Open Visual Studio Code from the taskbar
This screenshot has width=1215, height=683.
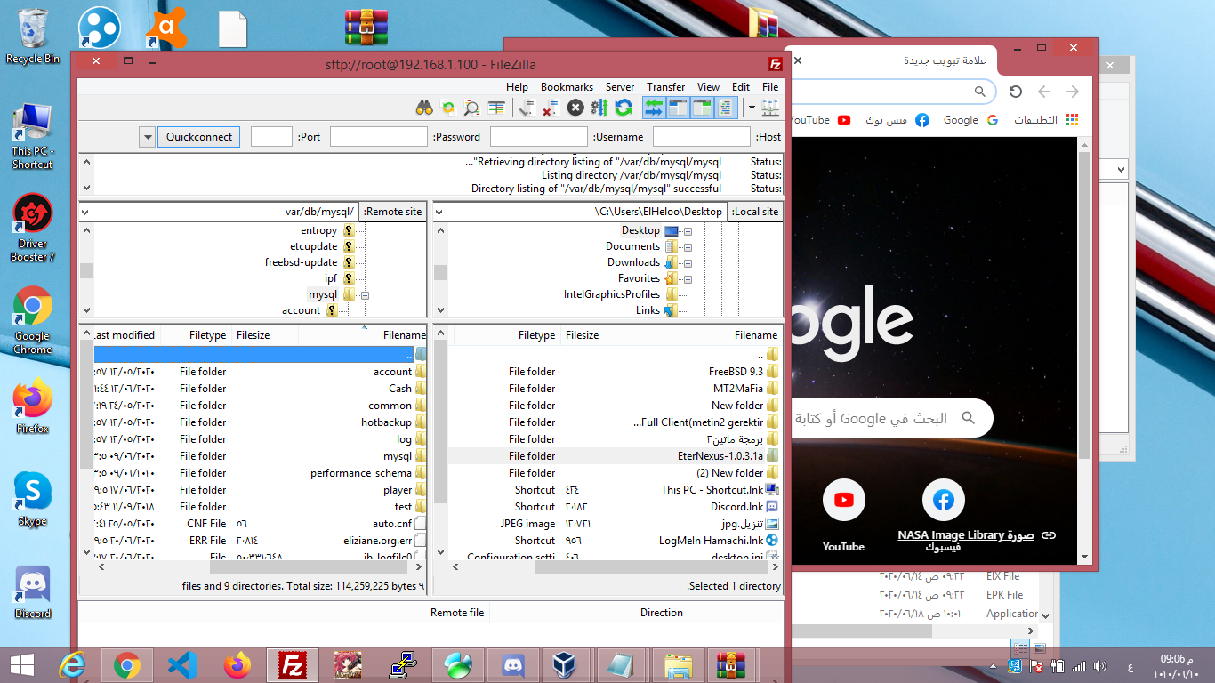[x=181, y=665]
